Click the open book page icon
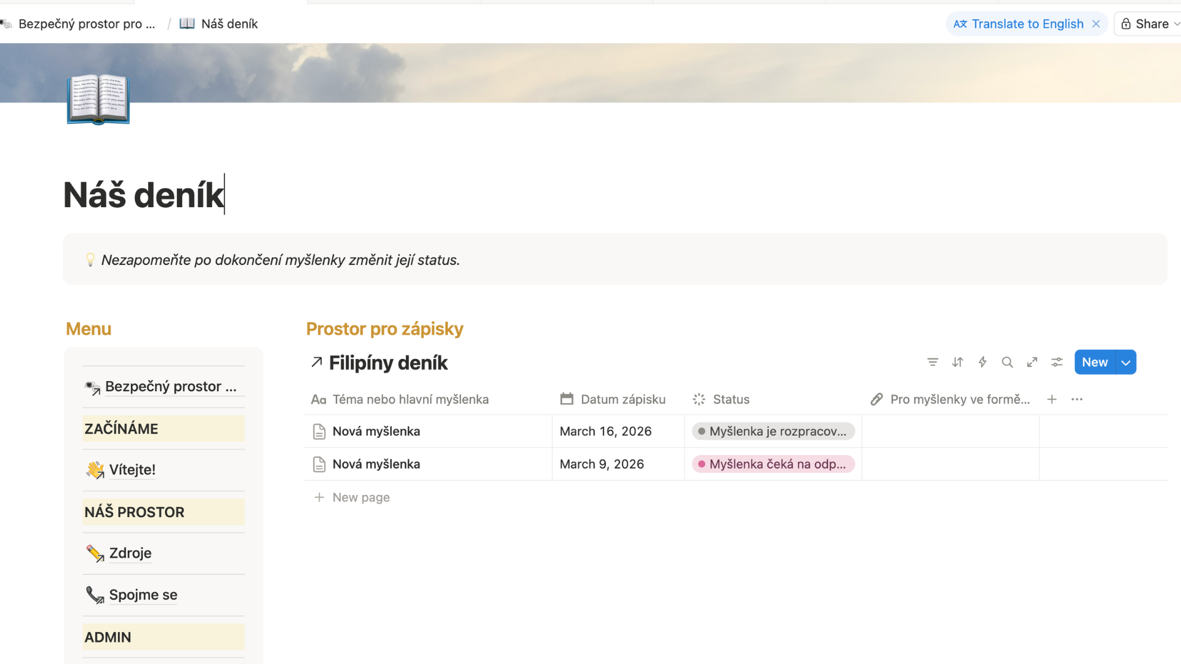 coord(98,100)
